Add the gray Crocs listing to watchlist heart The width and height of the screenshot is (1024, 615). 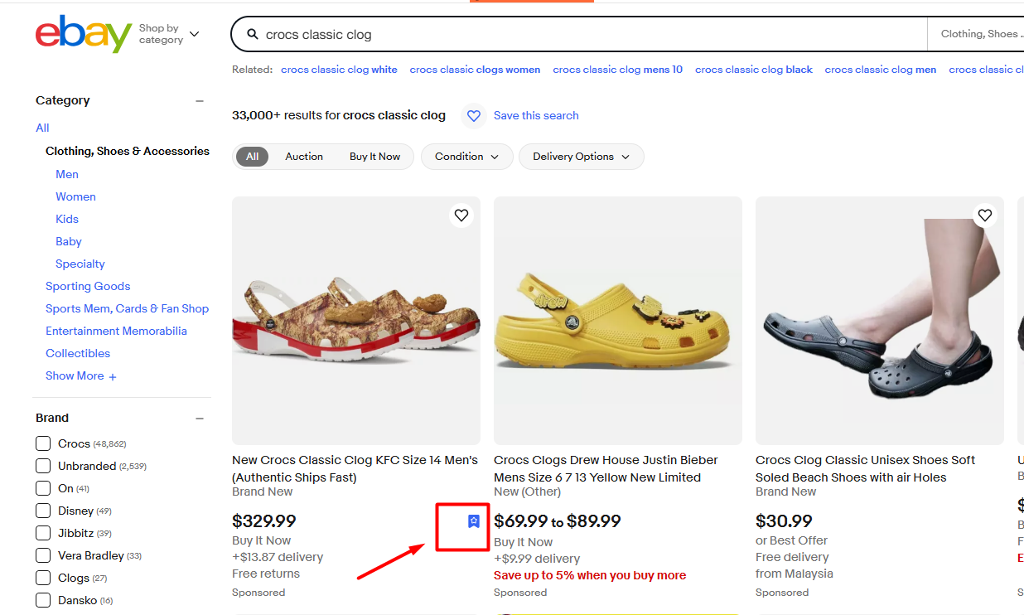[x=984, y=215]
